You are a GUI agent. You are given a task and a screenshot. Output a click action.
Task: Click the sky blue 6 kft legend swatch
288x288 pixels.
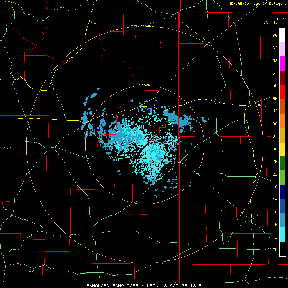tap(283, 220)
